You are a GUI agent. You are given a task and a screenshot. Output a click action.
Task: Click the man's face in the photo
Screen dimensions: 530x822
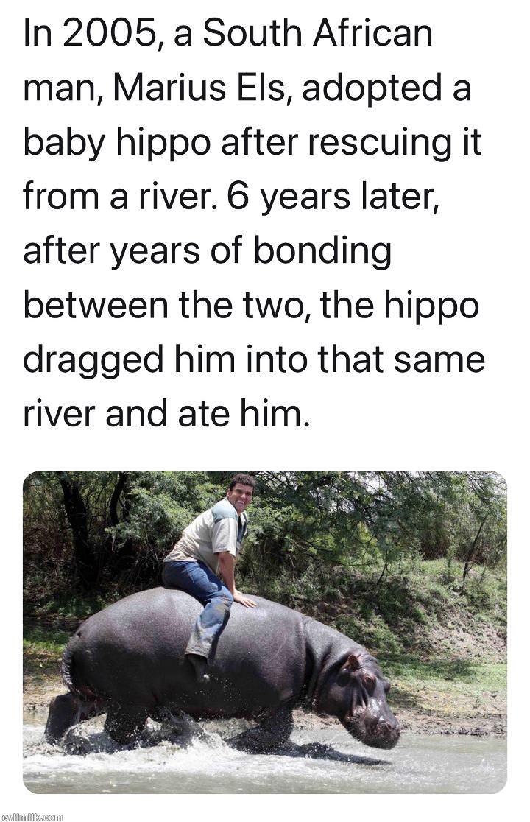(241, 494)
